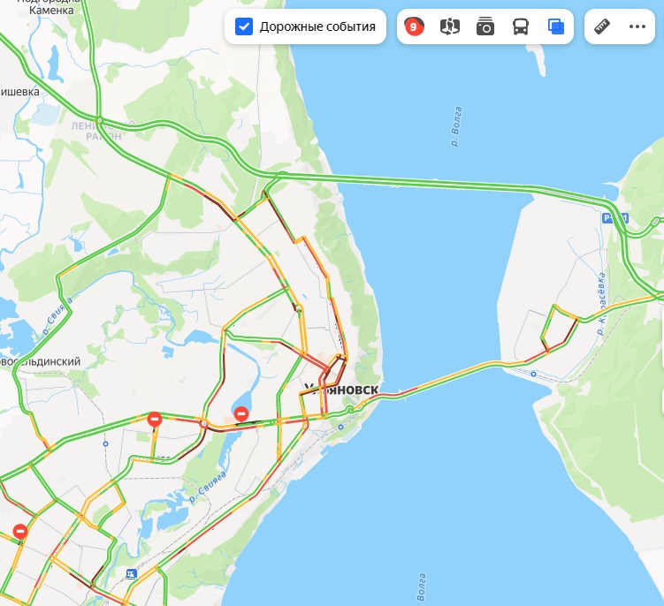Viewport: 664px width, 606px height.
Task: Click the Дорожные события label text
Action: coord(317,27)
